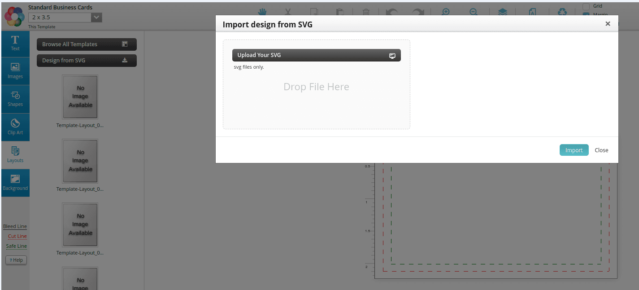Close the Import design dialog with X
The image size is (639, 290).
(608, 24)
